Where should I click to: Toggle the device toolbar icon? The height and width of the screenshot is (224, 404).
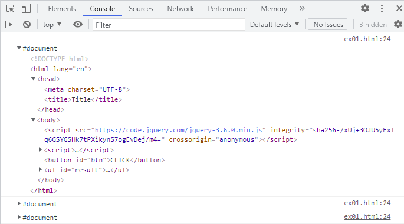[26, 8]
